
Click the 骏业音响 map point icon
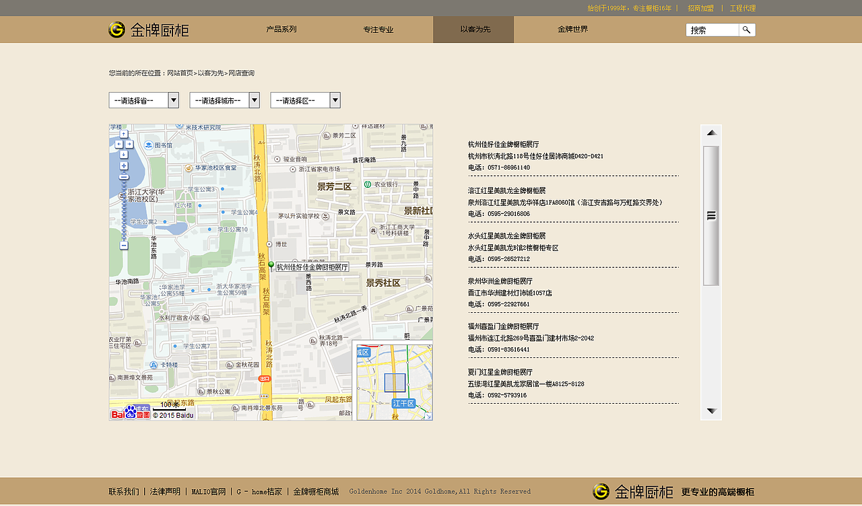tap(277, 159)
